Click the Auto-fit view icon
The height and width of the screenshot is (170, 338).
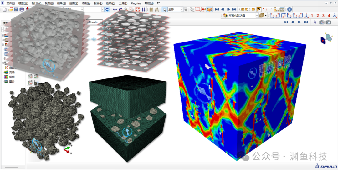click(x=138, y=9)
